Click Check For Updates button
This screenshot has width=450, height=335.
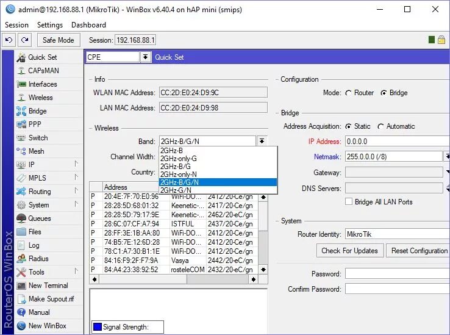click(x=349, y=251)
